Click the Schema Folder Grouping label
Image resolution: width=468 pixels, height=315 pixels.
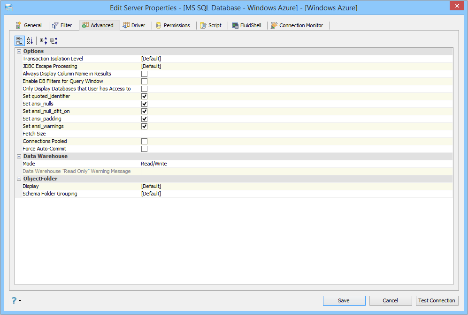tap(50, 194)
